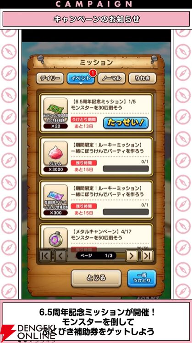Open the デイリー missions tab
This screenshot has height=343, width=192.
tap(50, 79)
